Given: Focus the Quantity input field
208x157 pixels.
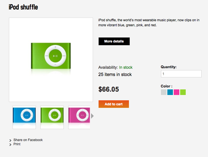Looking at the screenshot, I should (181, 74).
